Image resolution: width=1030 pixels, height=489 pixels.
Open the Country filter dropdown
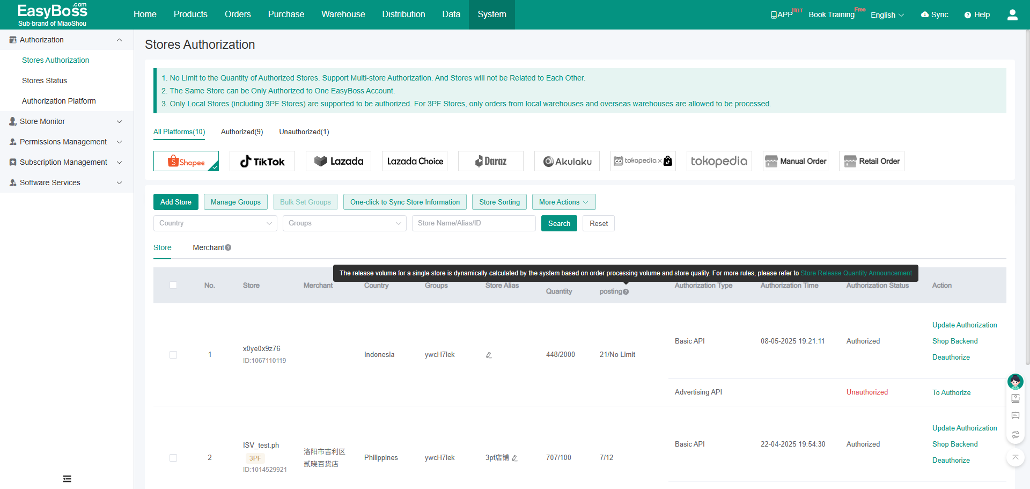click(215, 223)
